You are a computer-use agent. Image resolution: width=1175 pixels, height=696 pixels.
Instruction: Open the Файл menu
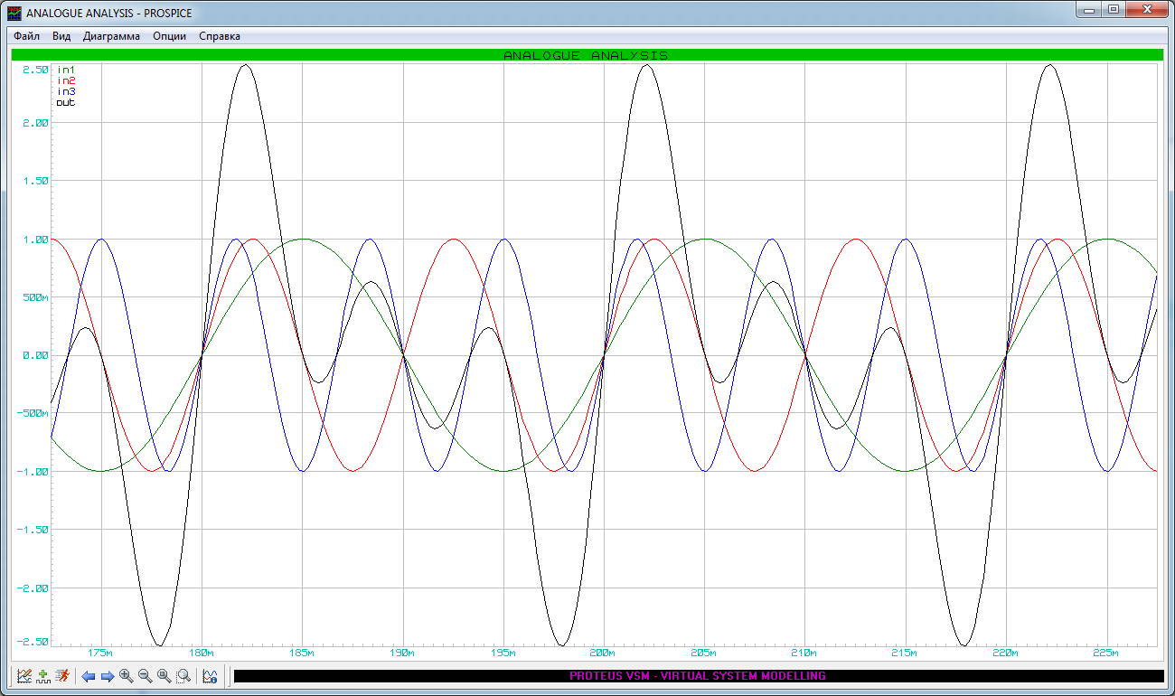tap(27, 36)
